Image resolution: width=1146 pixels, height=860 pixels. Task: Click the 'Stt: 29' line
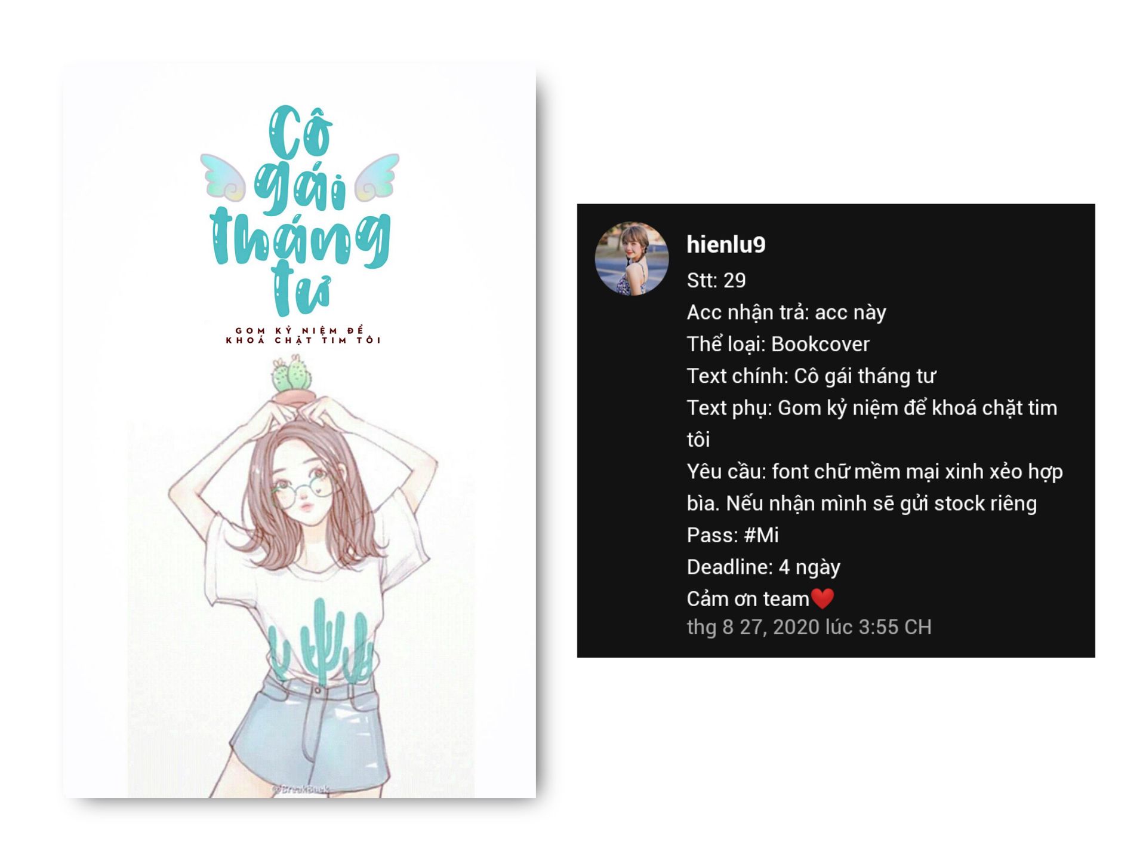tap(716, 281)
